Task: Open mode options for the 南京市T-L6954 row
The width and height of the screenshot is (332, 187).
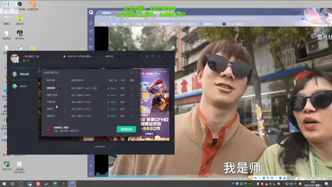Action: coord(132,88)
